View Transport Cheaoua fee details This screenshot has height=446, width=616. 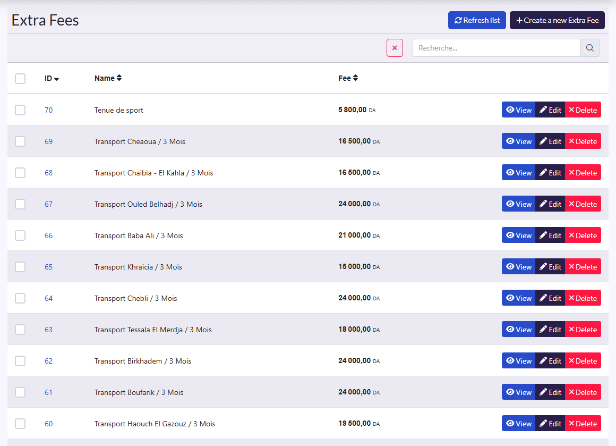pos(519,141)
